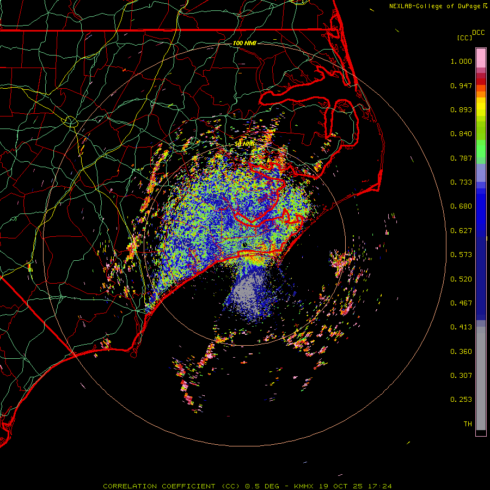Click the 0.840 scale value
Screen dimensions: 490x490
pos(461,134)
